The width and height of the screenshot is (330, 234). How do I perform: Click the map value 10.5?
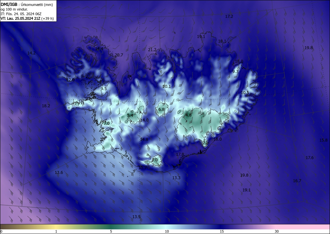coord(245,93)
